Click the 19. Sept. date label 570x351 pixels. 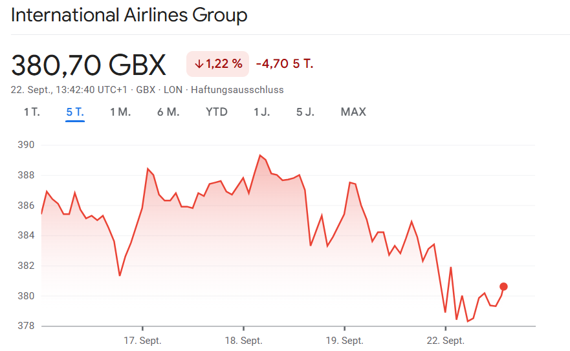click(x=344, y=341)
